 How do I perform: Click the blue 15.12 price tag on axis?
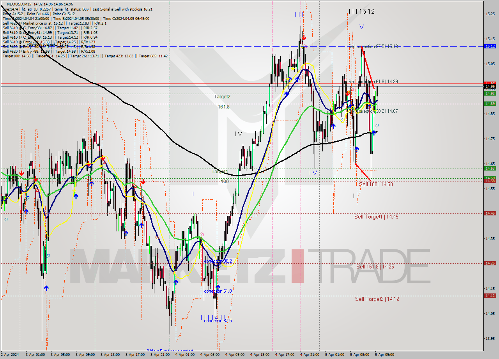490,46
